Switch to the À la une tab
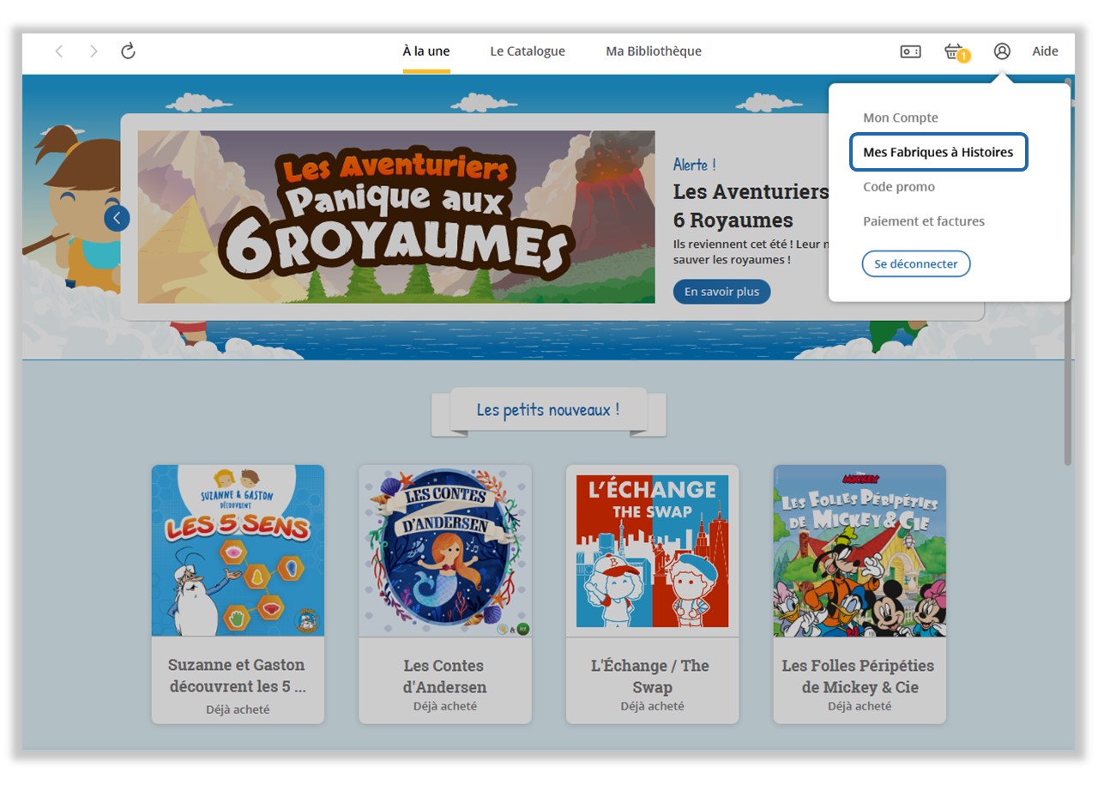This screenshot has height=785, width=1098. coord(426,51)
